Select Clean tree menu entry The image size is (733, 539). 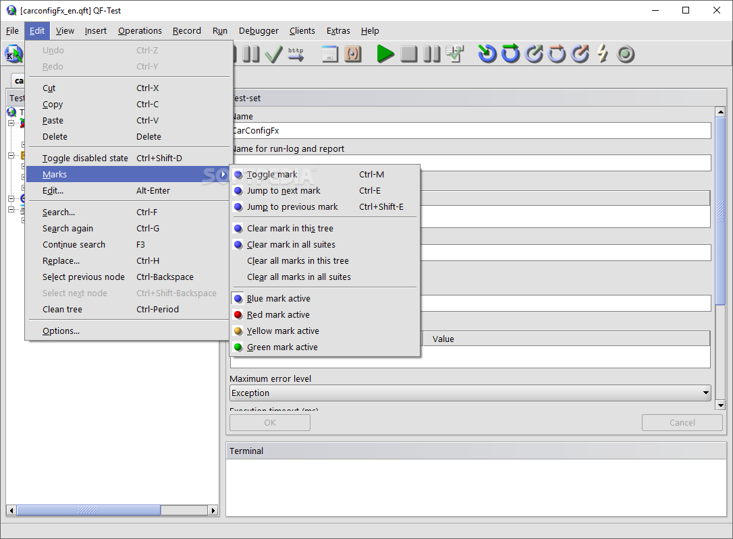point(128,309)
